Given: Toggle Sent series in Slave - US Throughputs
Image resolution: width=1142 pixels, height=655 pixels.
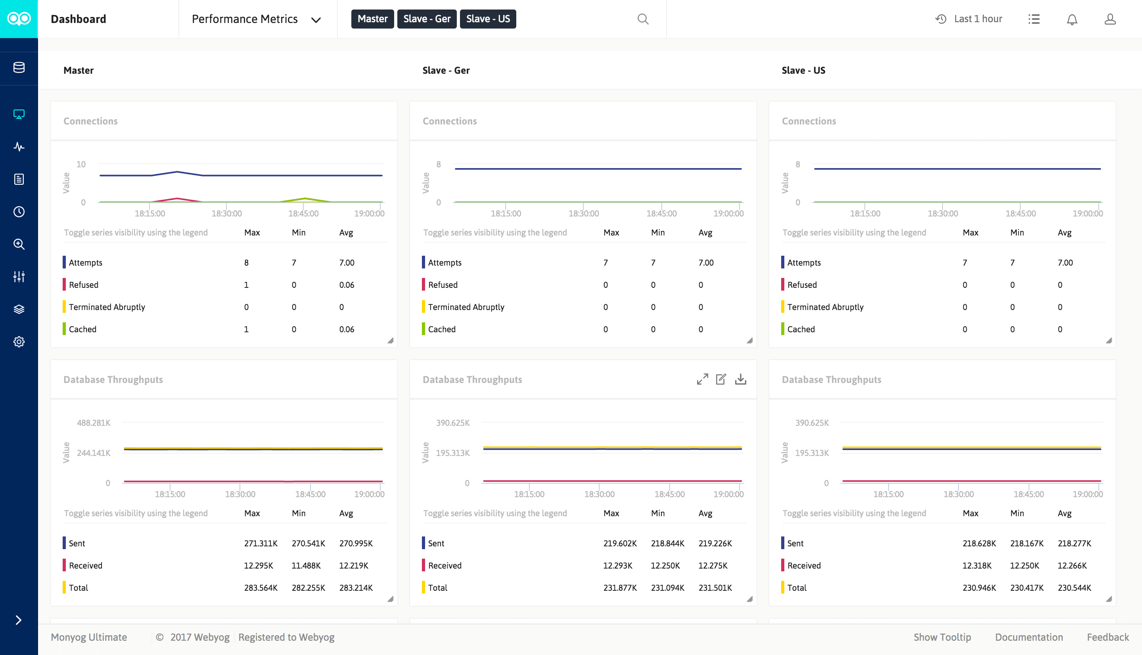Looking at the screenshot, I should 795,544.
